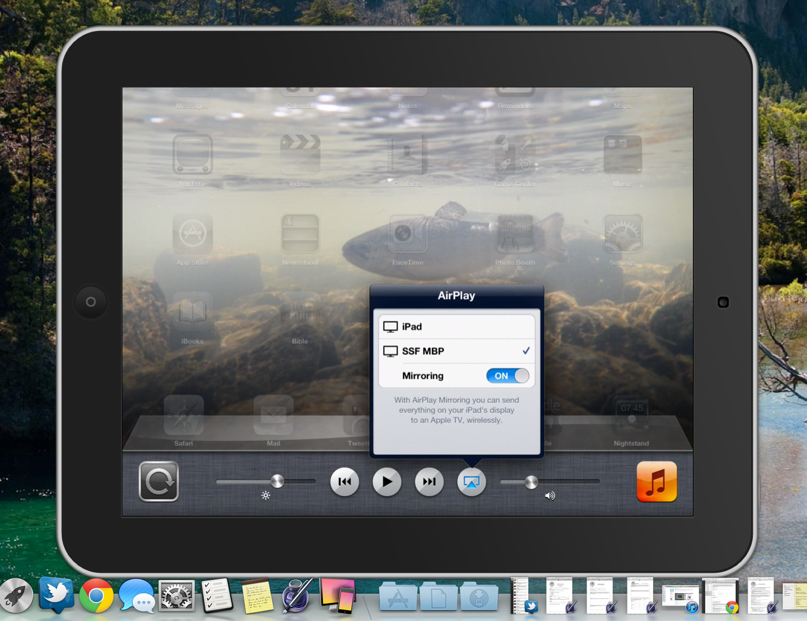Click the "Mirroring" label in the AirPlay popover
807x621 pixels.
point(423,376)
